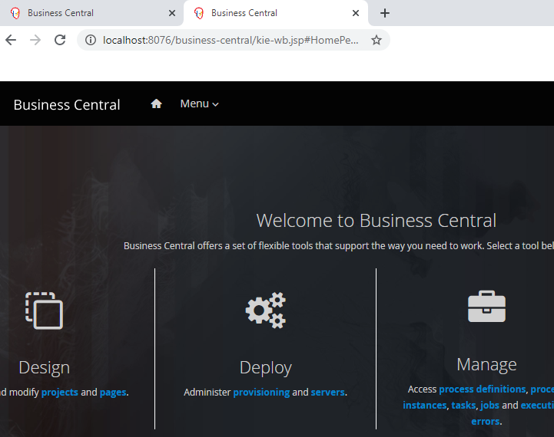Click the second tab's favicon

pyautogui.click(x=199, y=13)
